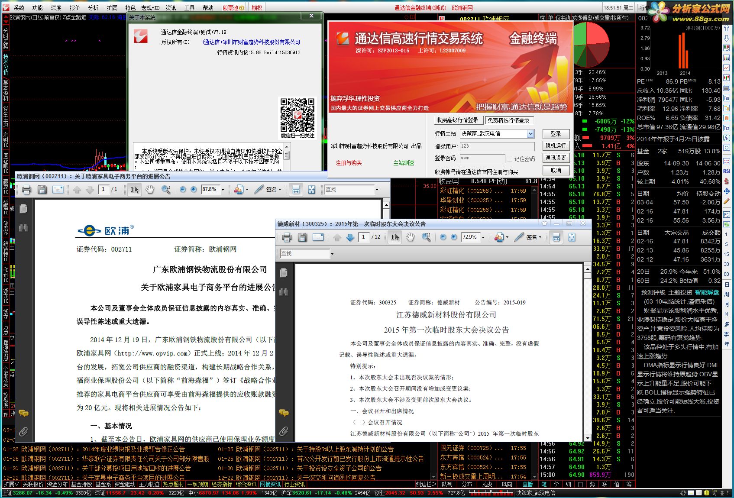Open comments panel in 德威新材 PDF sidebar
Screen dimensions: 734x498
[284, 413]
